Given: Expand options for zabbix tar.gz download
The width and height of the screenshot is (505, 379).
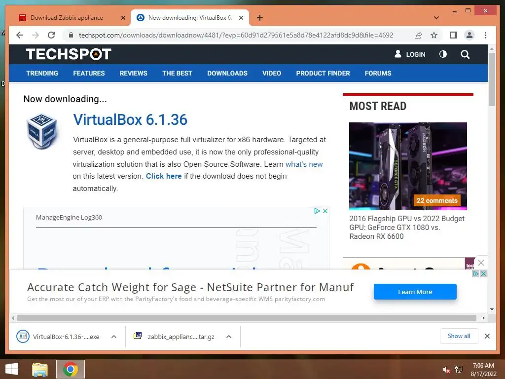Looking at the screenshot, I should [x=229, y=337].
